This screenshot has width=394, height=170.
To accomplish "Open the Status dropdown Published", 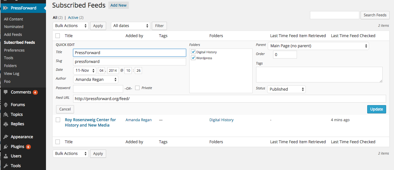I will [x=286, y=89].
